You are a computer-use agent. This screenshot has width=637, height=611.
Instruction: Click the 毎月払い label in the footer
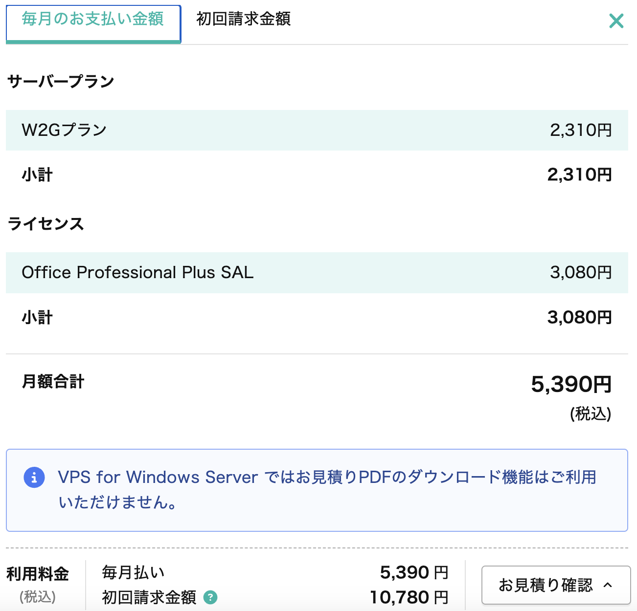[x=133, y=572]
